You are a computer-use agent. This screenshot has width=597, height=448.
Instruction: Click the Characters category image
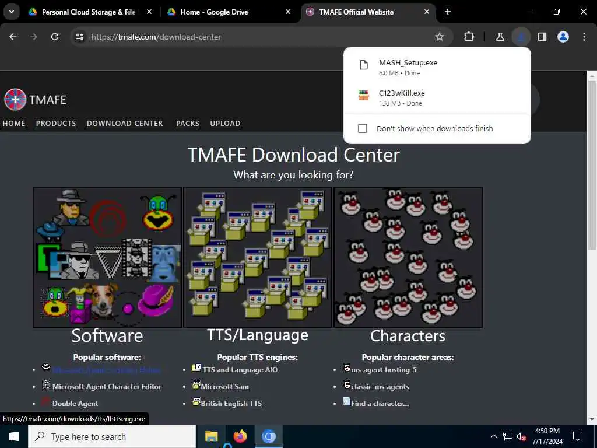pyautogui.click(x=408, y=257)
